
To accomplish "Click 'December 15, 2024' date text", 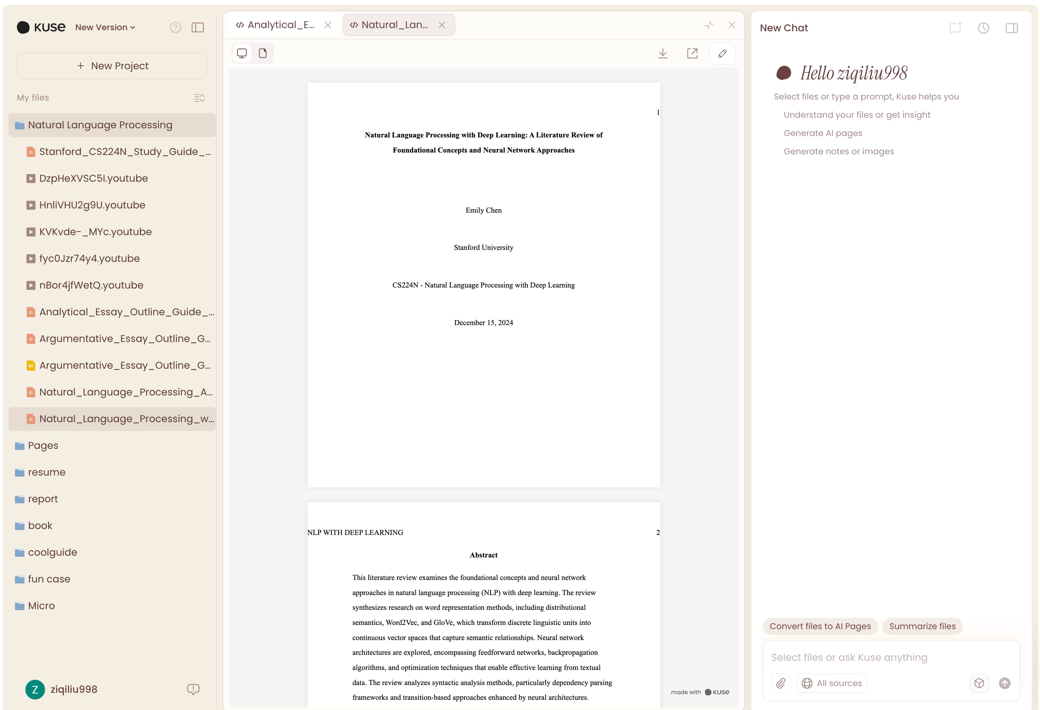I will coord(484,323).
